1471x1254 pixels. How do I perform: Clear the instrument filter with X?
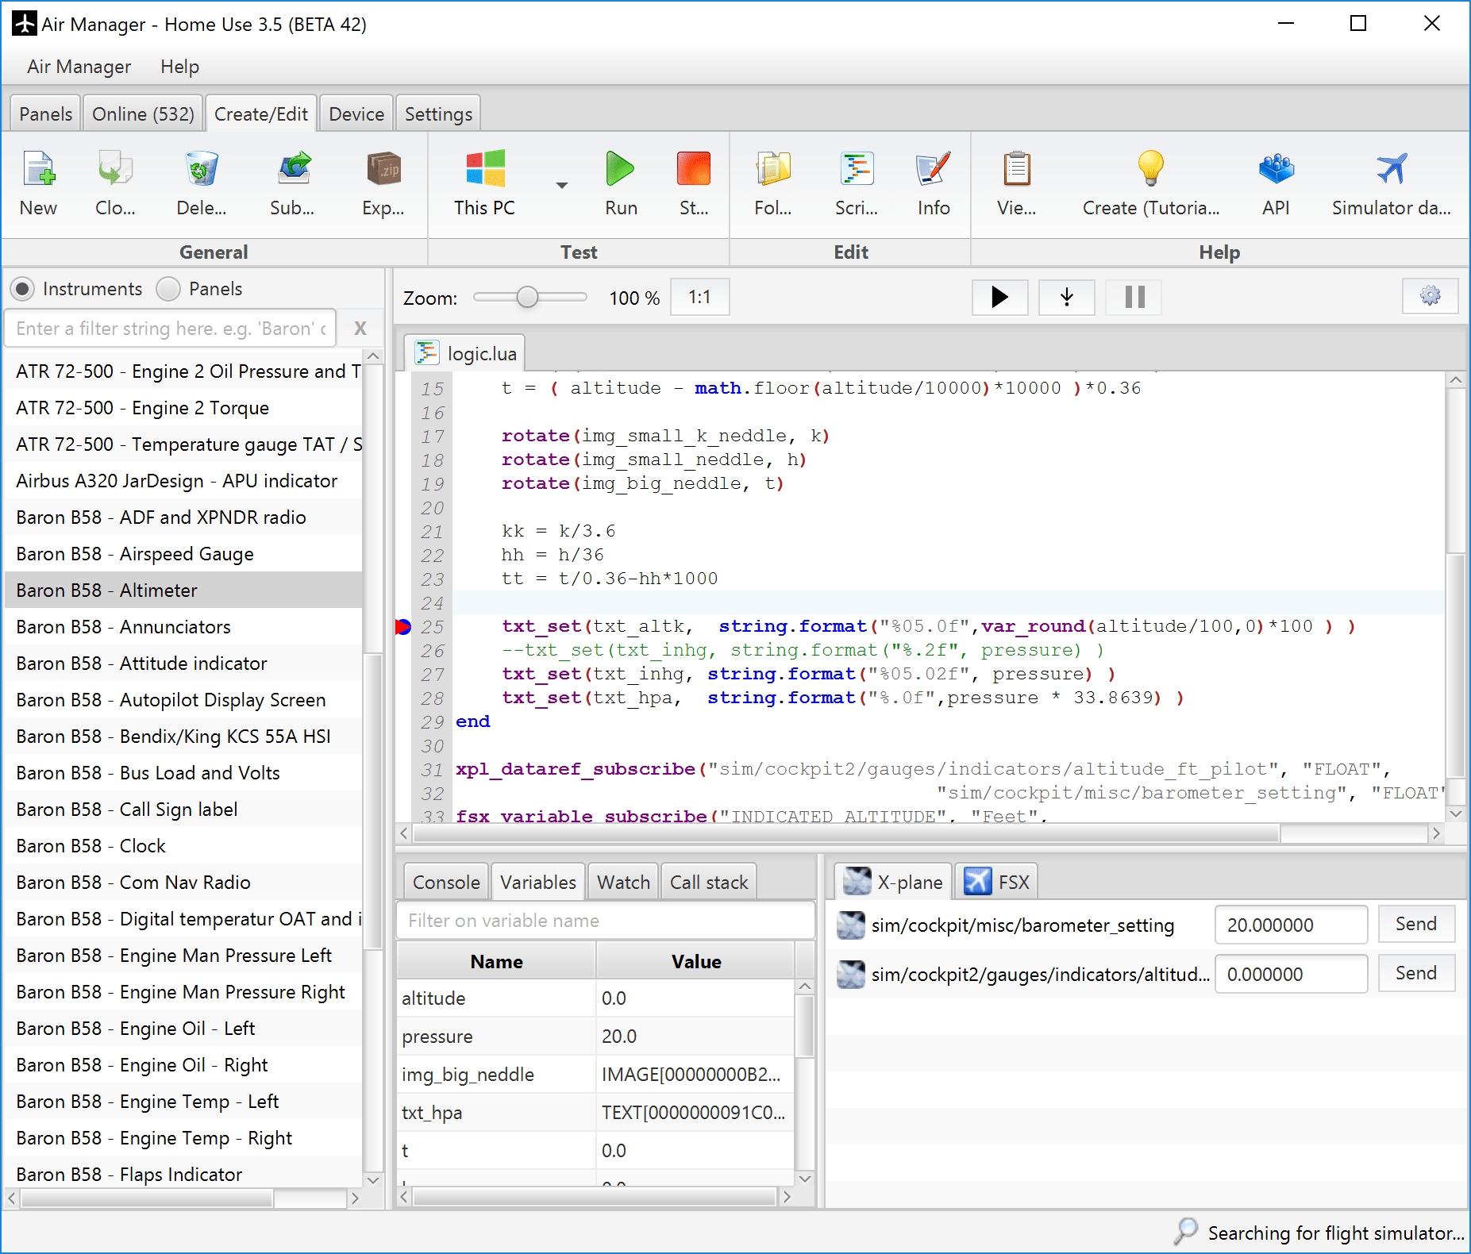pos(360,329)
